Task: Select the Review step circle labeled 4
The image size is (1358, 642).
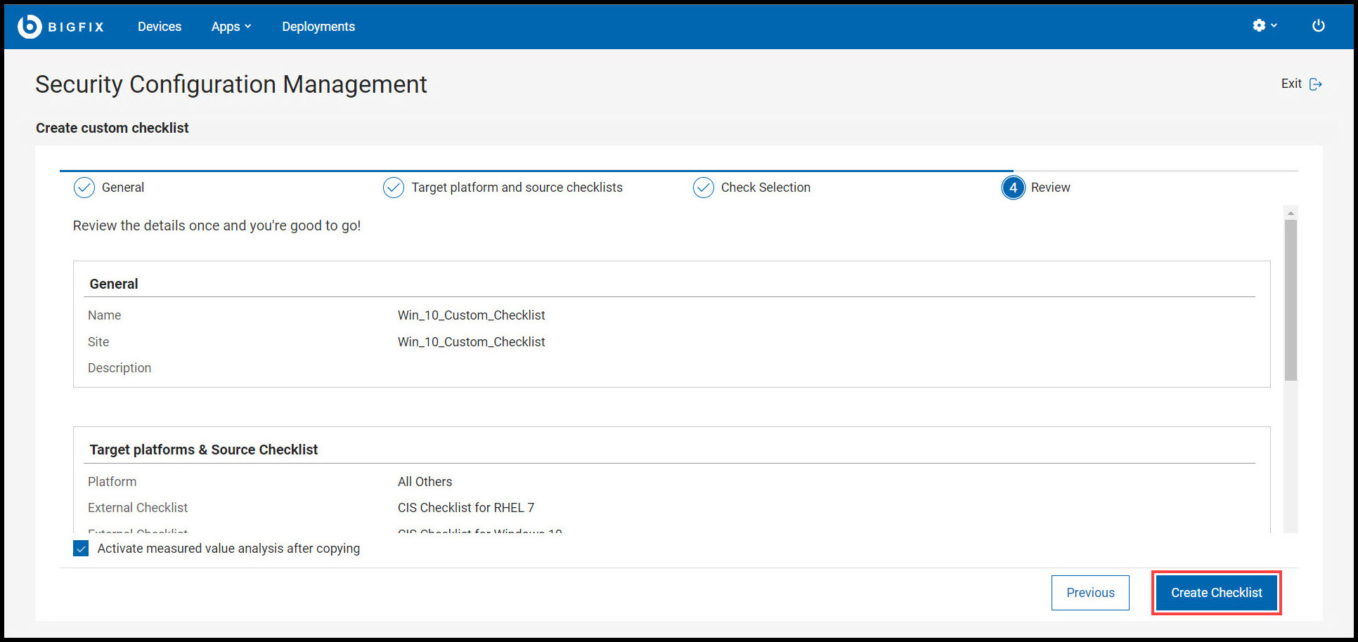Action: (x=1013, y=188)
